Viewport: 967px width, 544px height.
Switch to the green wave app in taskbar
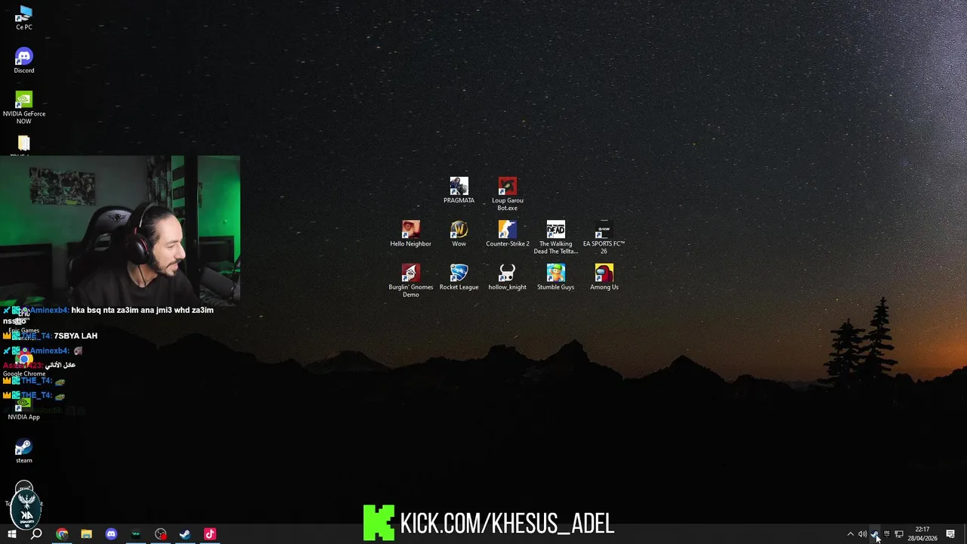pos(136,534)
